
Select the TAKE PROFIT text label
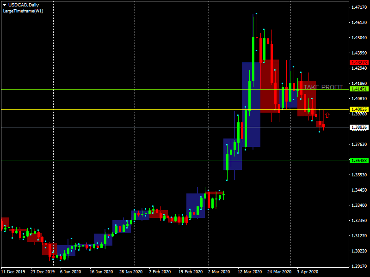pyautogui.click(x=323, y=87)
